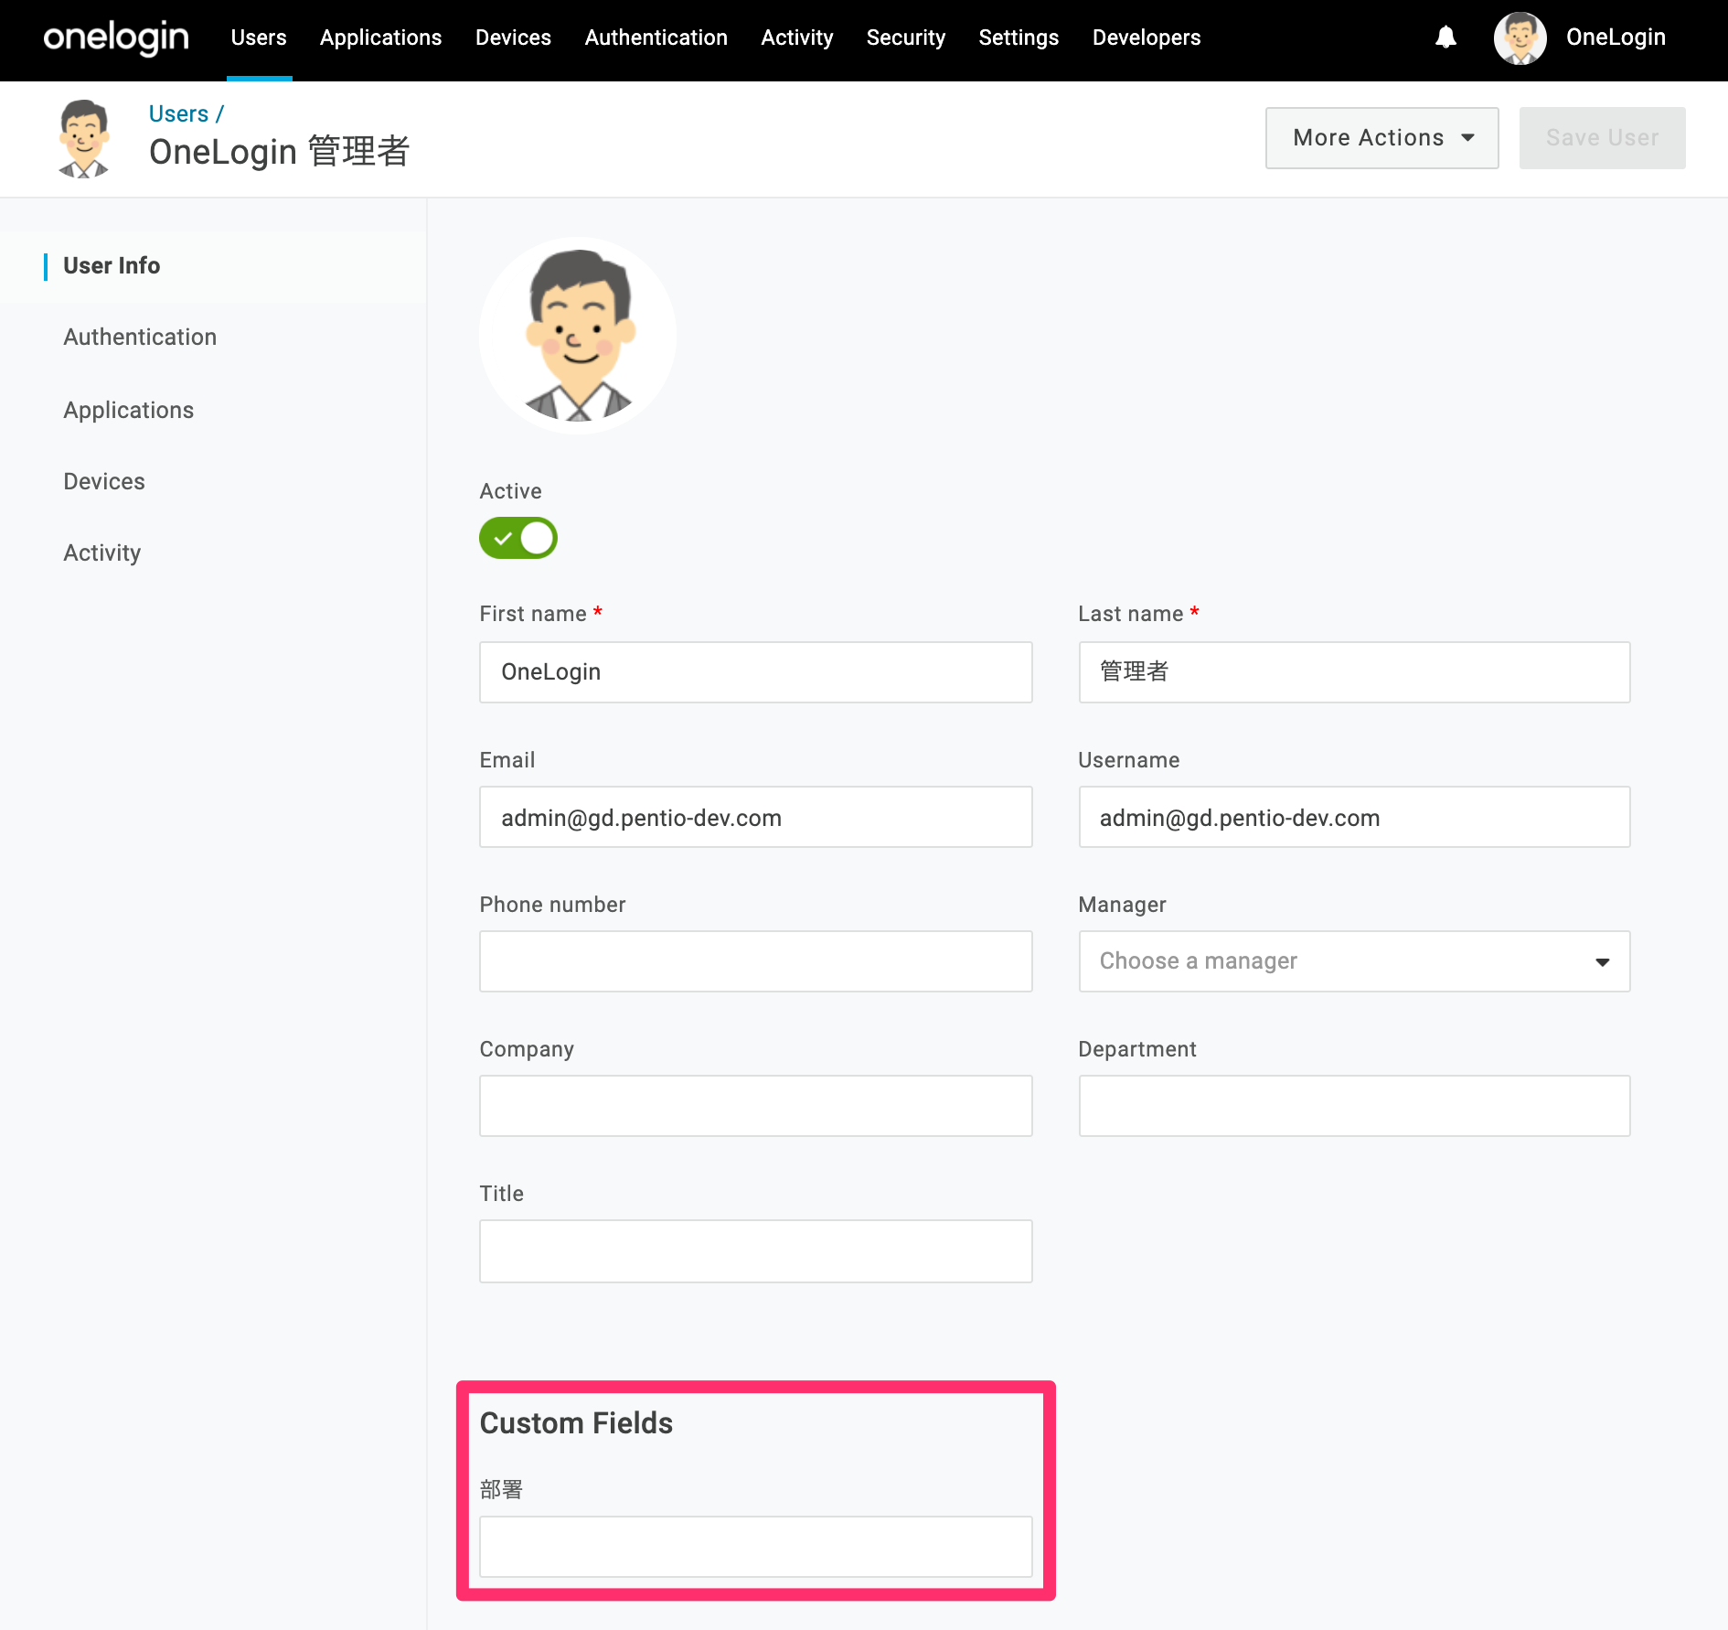Open the Developers menu in the top navigation

[x=1147, y=38]
